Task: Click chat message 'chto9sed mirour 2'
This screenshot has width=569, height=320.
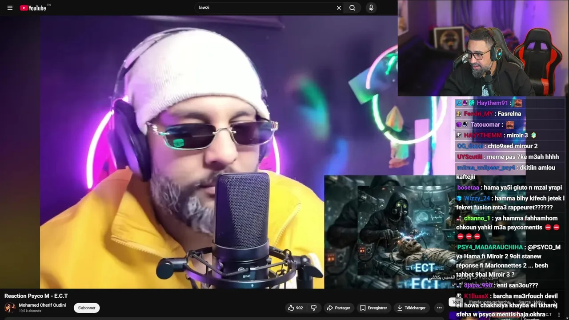Action: point(513,146)
